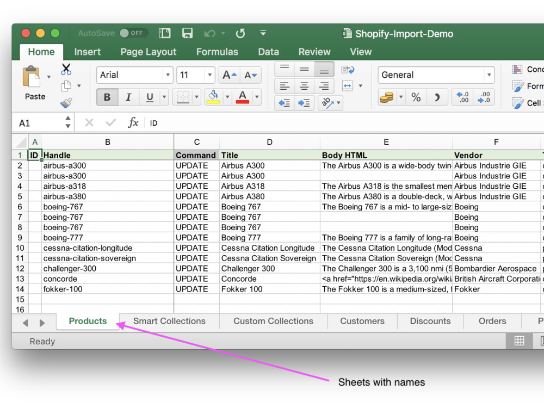Toggle the AutoSave switch
Image resolution: width=544 pixels, height=408 pixels.
(x=132, y=33)
